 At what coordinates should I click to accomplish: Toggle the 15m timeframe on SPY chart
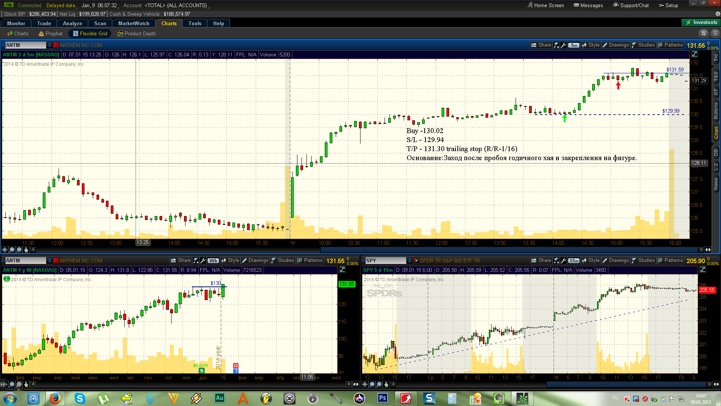pyautogui.click(x=573, y=261)
